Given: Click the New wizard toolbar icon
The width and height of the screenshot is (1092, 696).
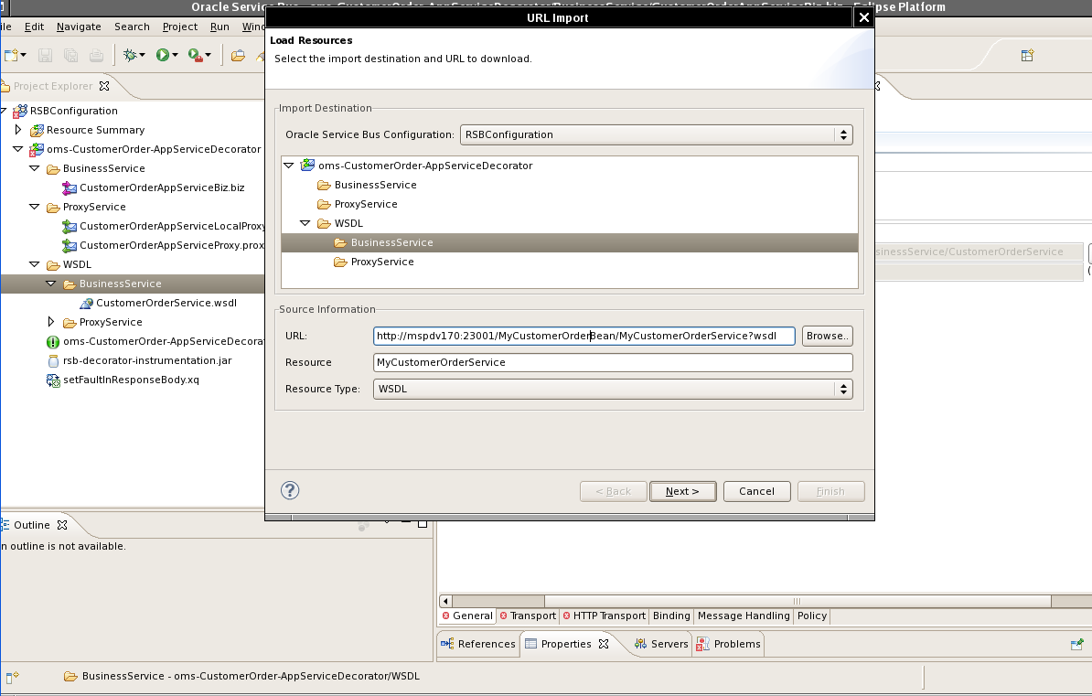Looking at the screenshot, I should click(x=10, y=55).
